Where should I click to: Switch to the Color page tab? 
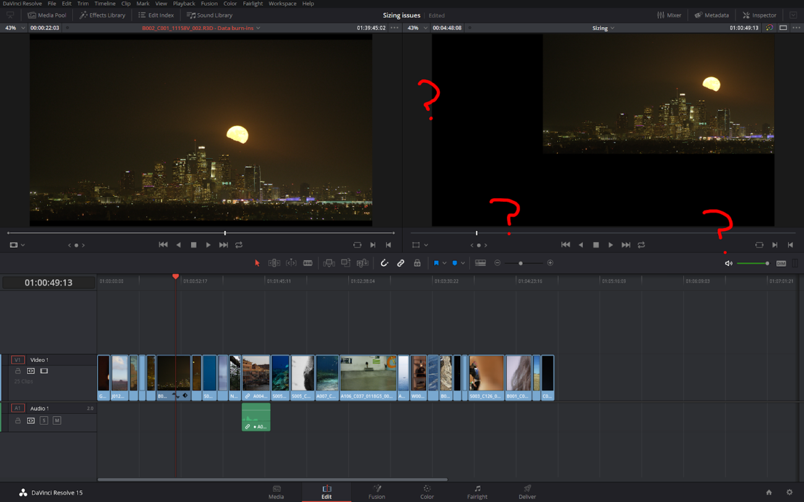coord(427,492)
